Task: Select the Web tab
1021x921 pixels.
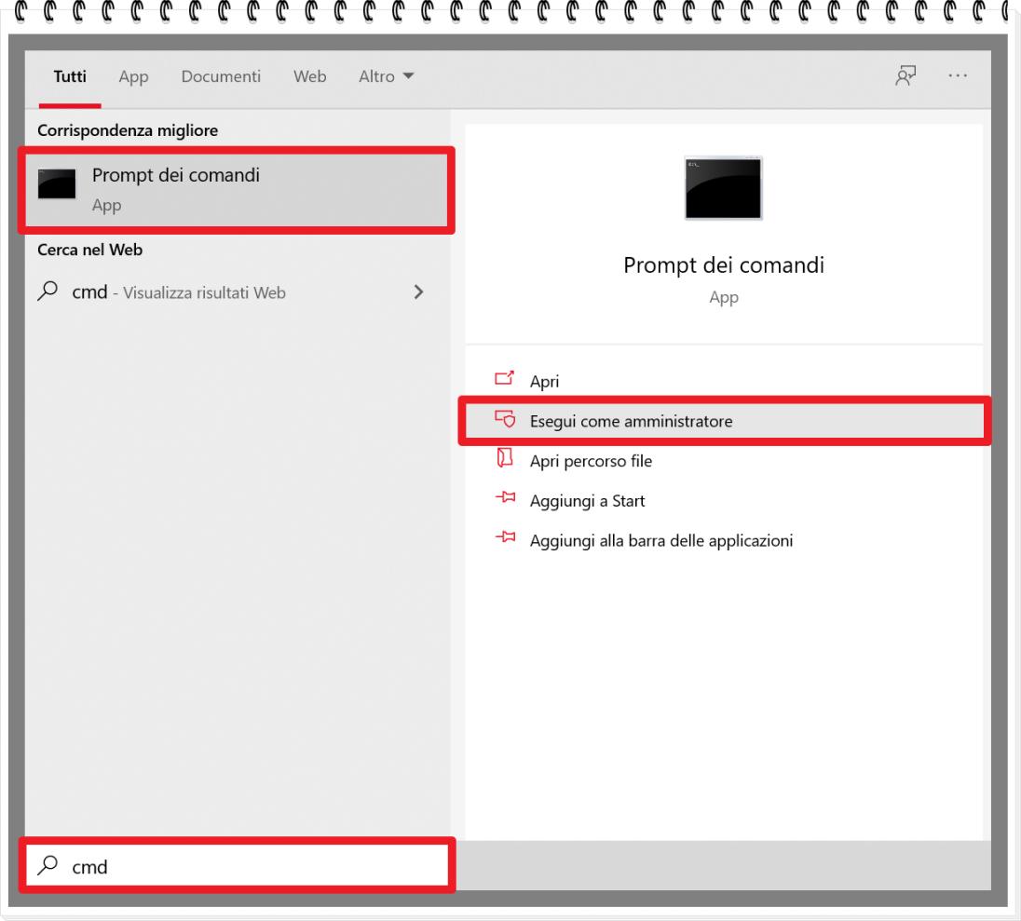Action: (309, 76)
